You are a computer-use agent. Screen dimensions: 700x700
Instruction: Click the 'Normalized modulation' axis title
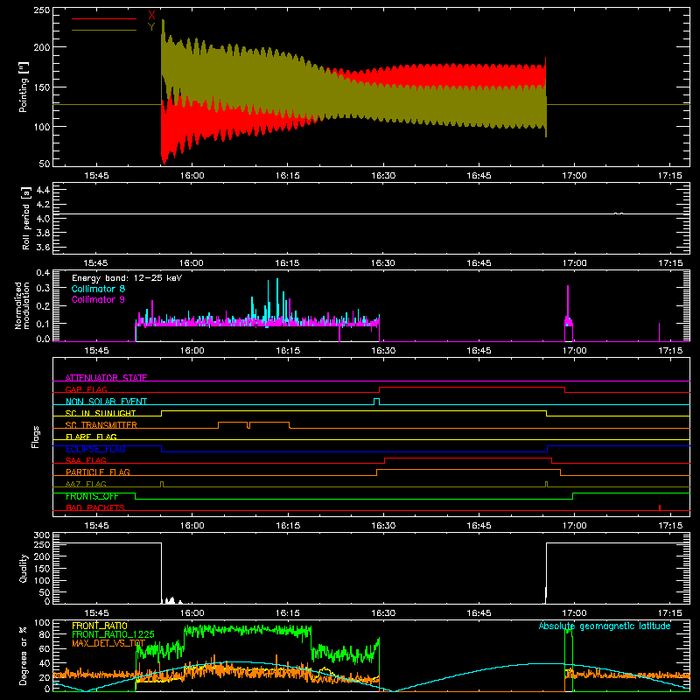point(22,305)
